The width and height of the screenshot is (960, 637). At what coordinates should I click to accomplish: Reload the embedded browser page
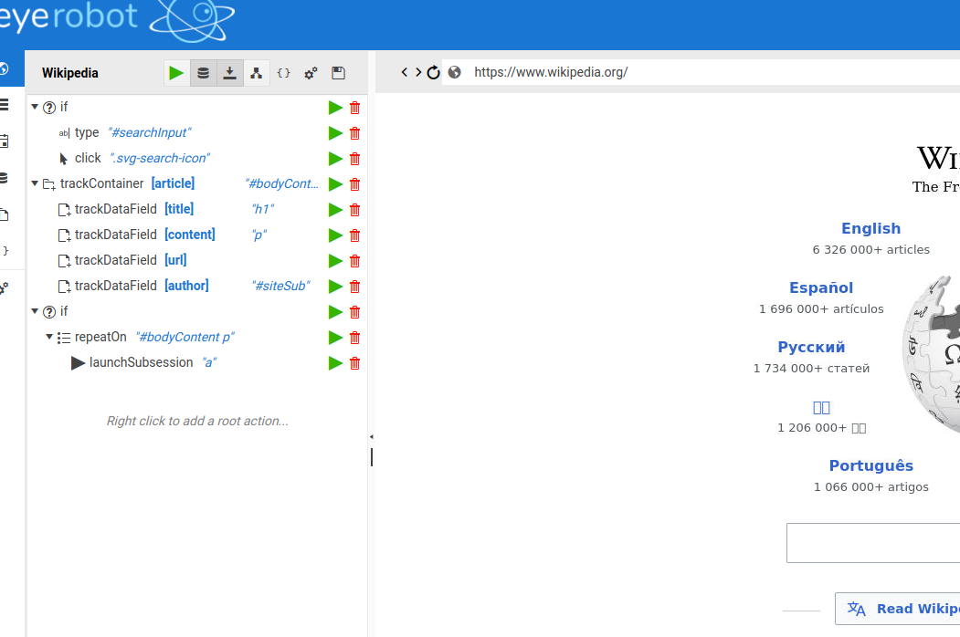click(434, 72)
